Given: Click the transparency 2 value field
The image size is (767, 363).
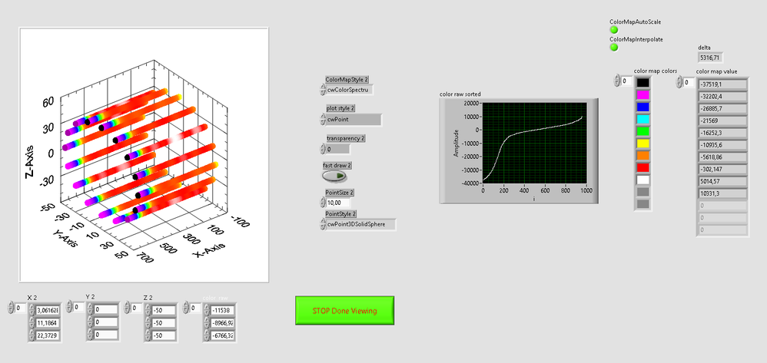Looking at the screenshot, I should coord(337,149).
